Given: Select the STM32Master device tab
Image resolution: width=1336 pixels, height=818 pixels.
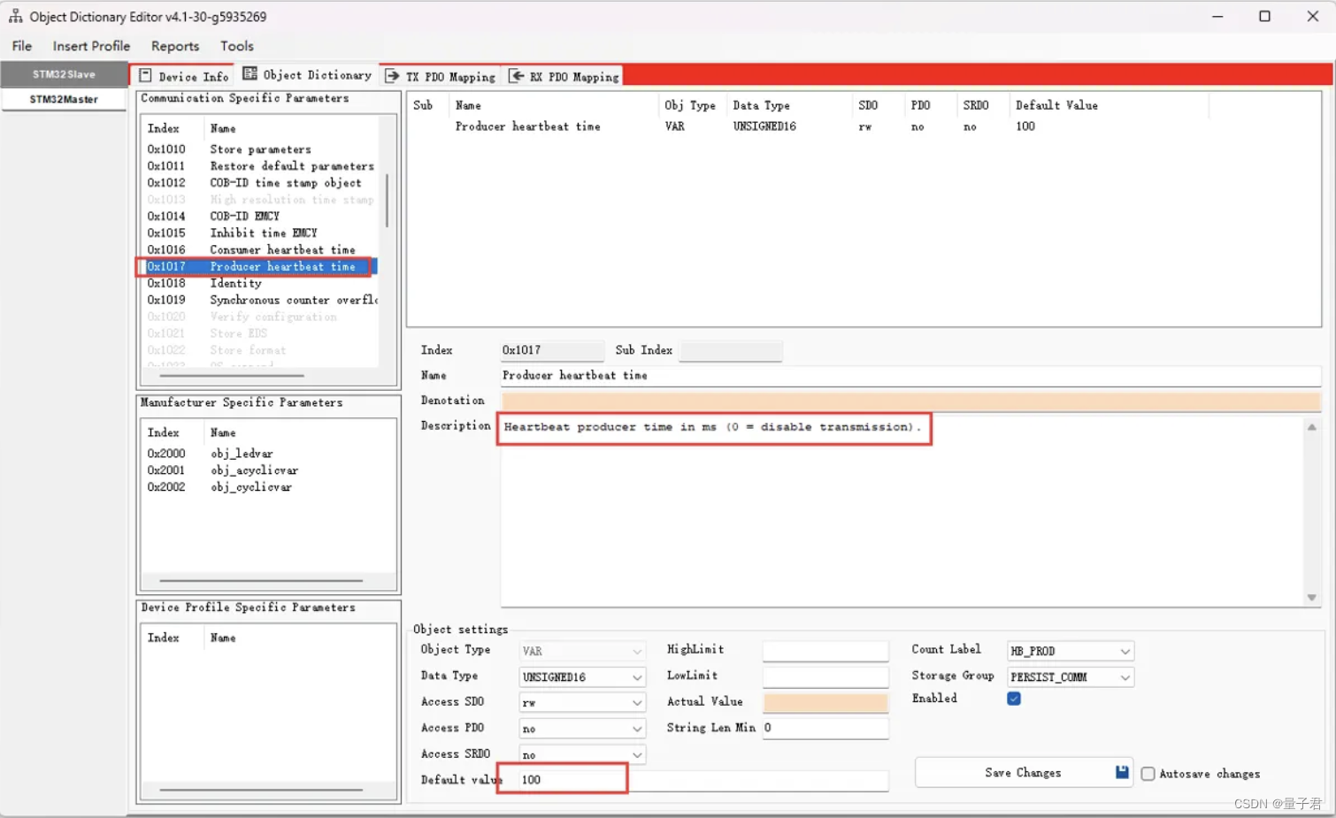Looking at the screenshot, I should tap(64, 99).
